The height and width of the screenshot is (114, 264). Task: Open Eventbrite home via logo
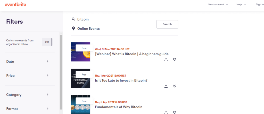(x=15, y=5)
